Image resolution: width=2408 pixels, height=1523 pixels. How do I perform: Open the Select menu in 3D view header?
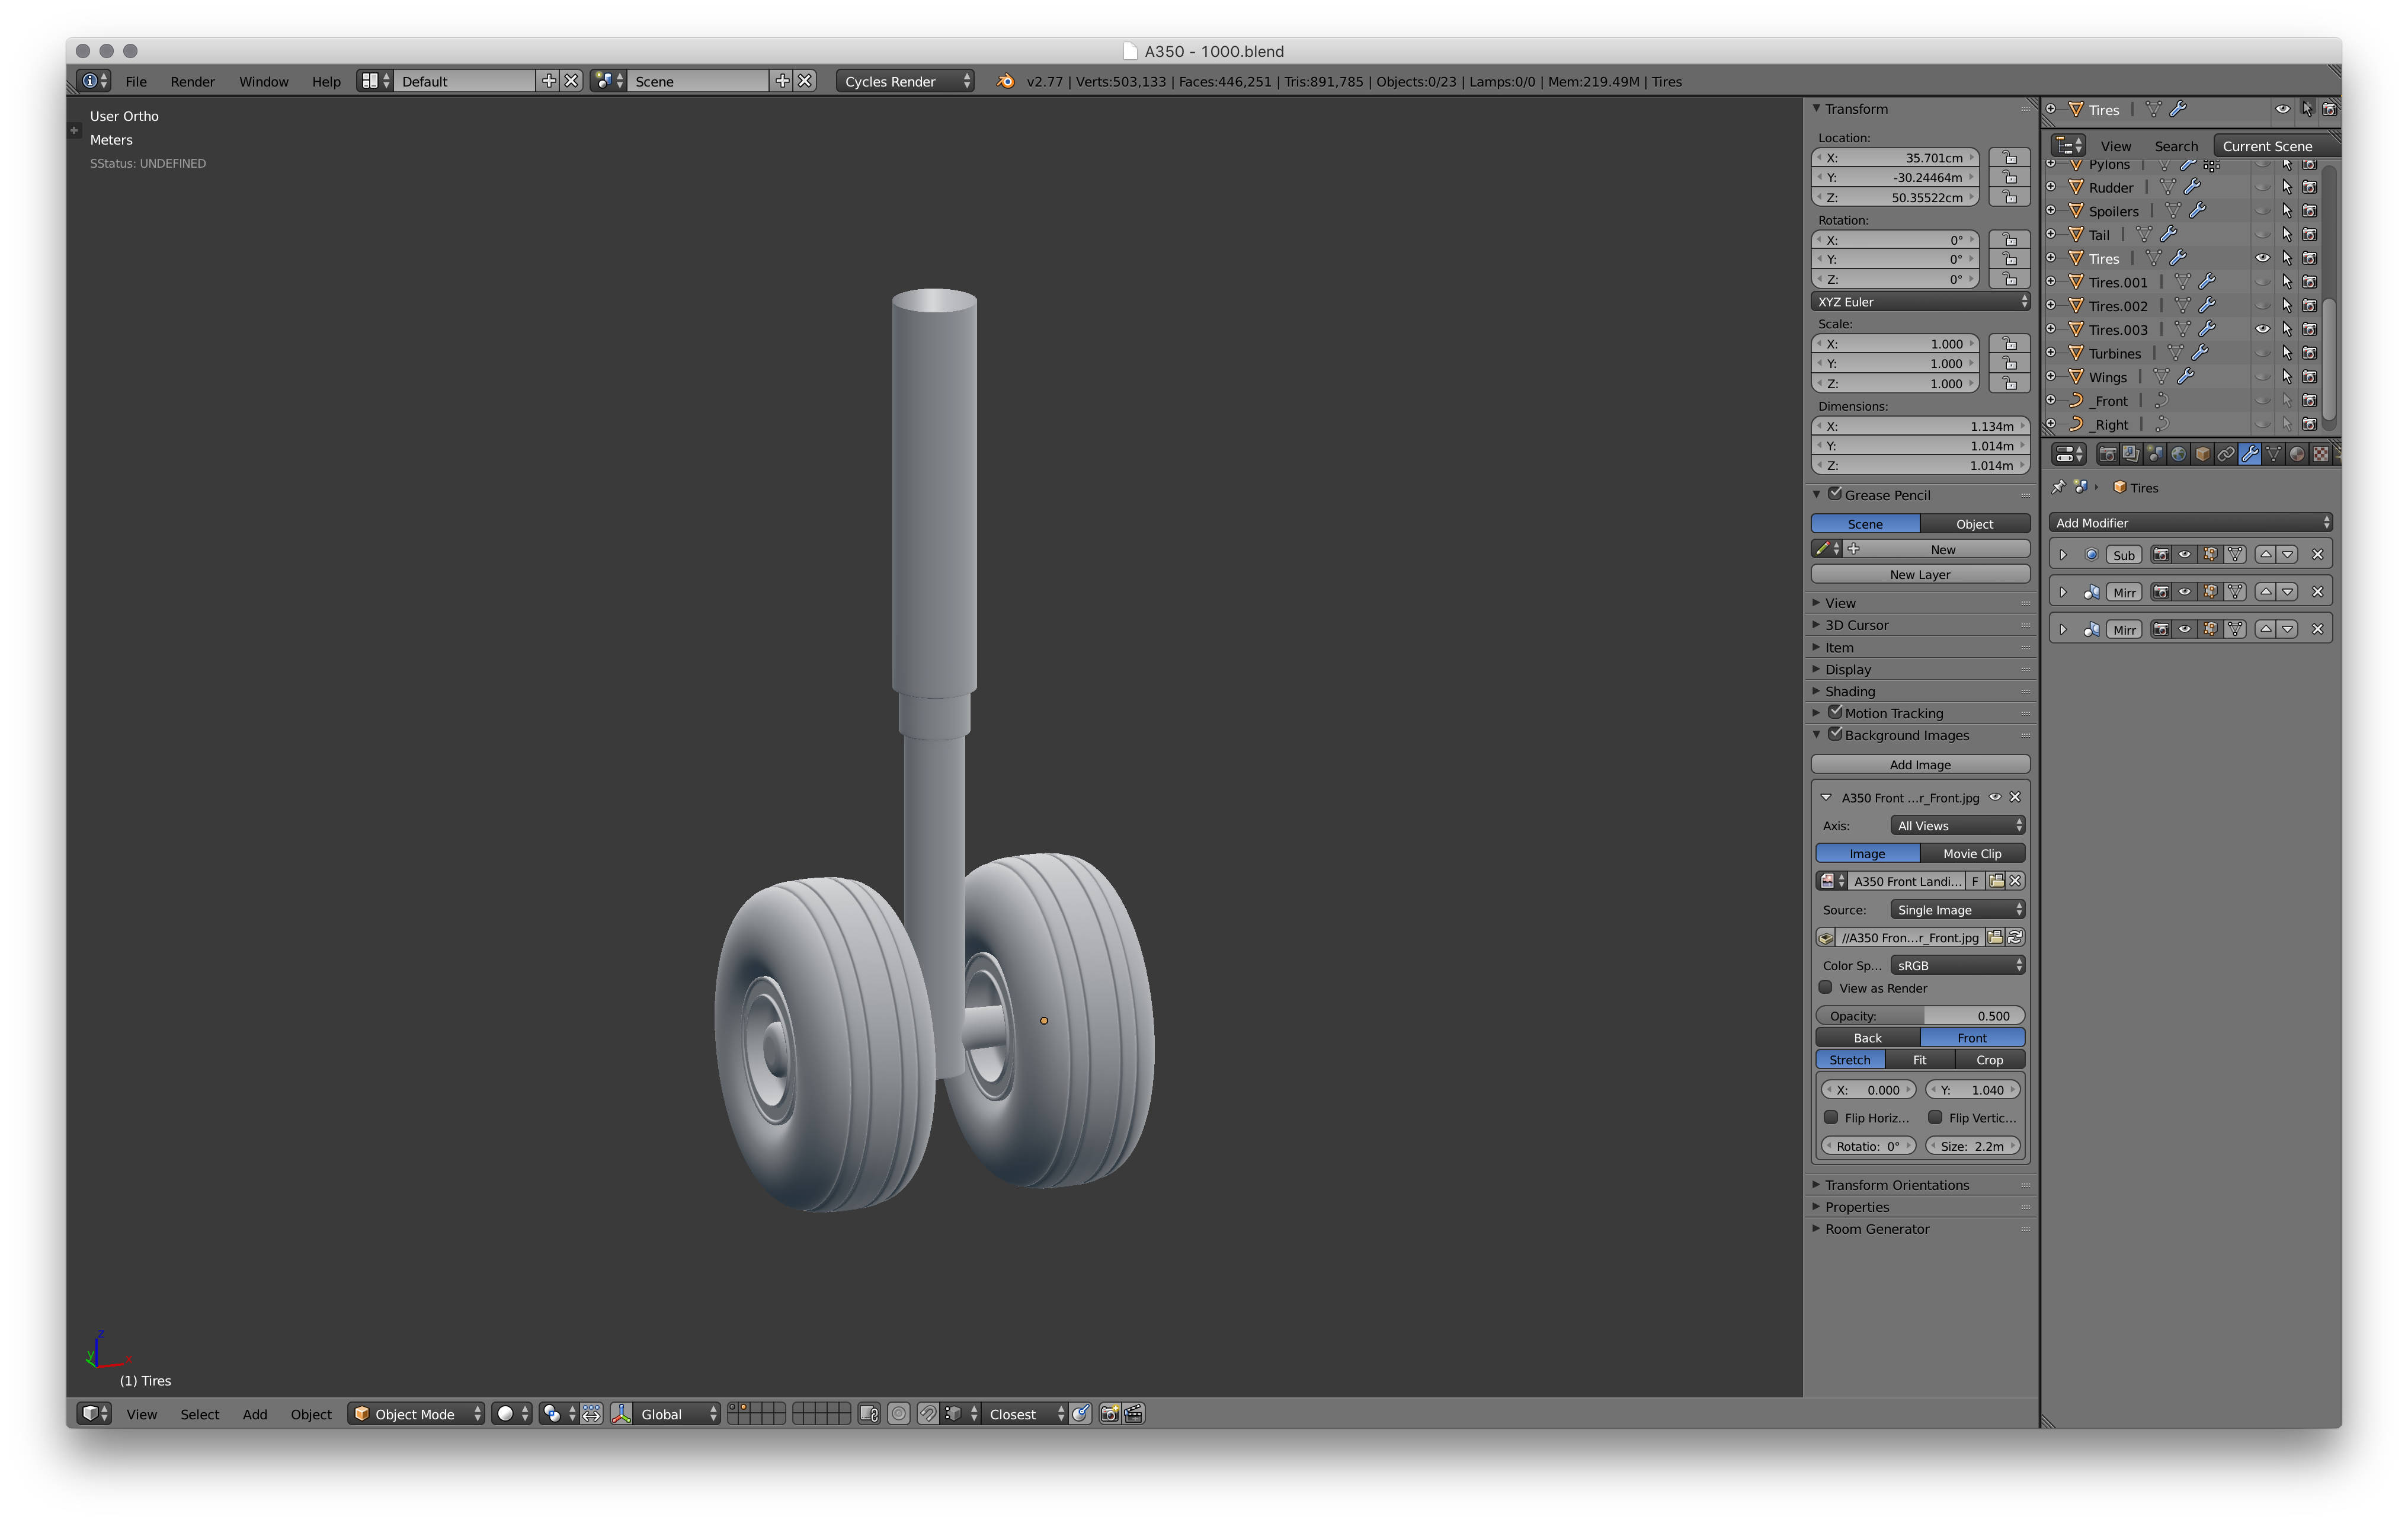tap(200, 1414)
